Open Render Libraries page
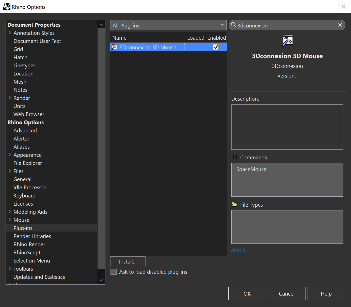351x307 pixels. click(x=32, y=236)
